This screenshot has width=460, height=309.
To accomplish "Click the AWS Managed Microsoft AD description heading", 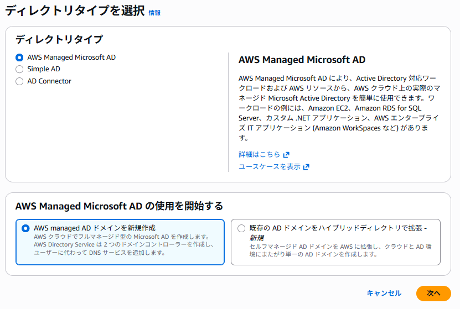I will 302,60.
